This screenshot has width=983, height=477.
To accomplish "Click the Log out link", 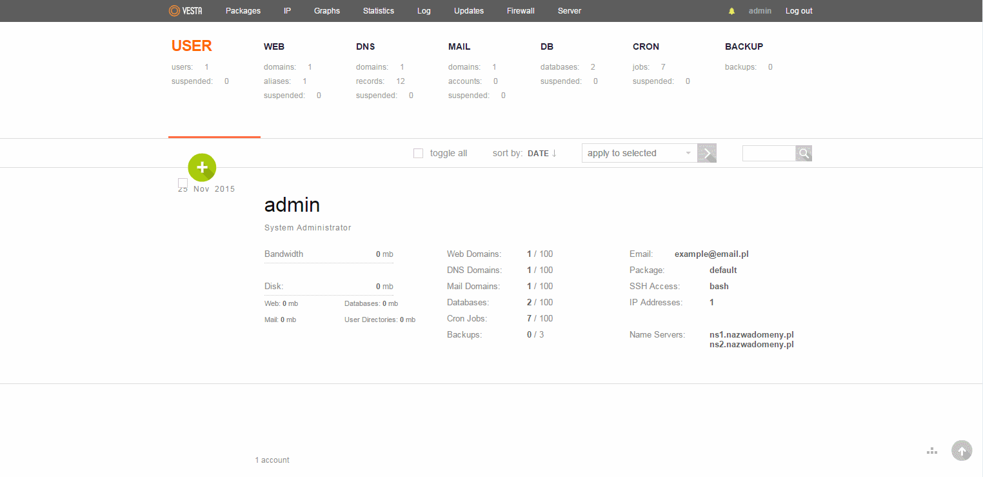I will tap(799, 11).
